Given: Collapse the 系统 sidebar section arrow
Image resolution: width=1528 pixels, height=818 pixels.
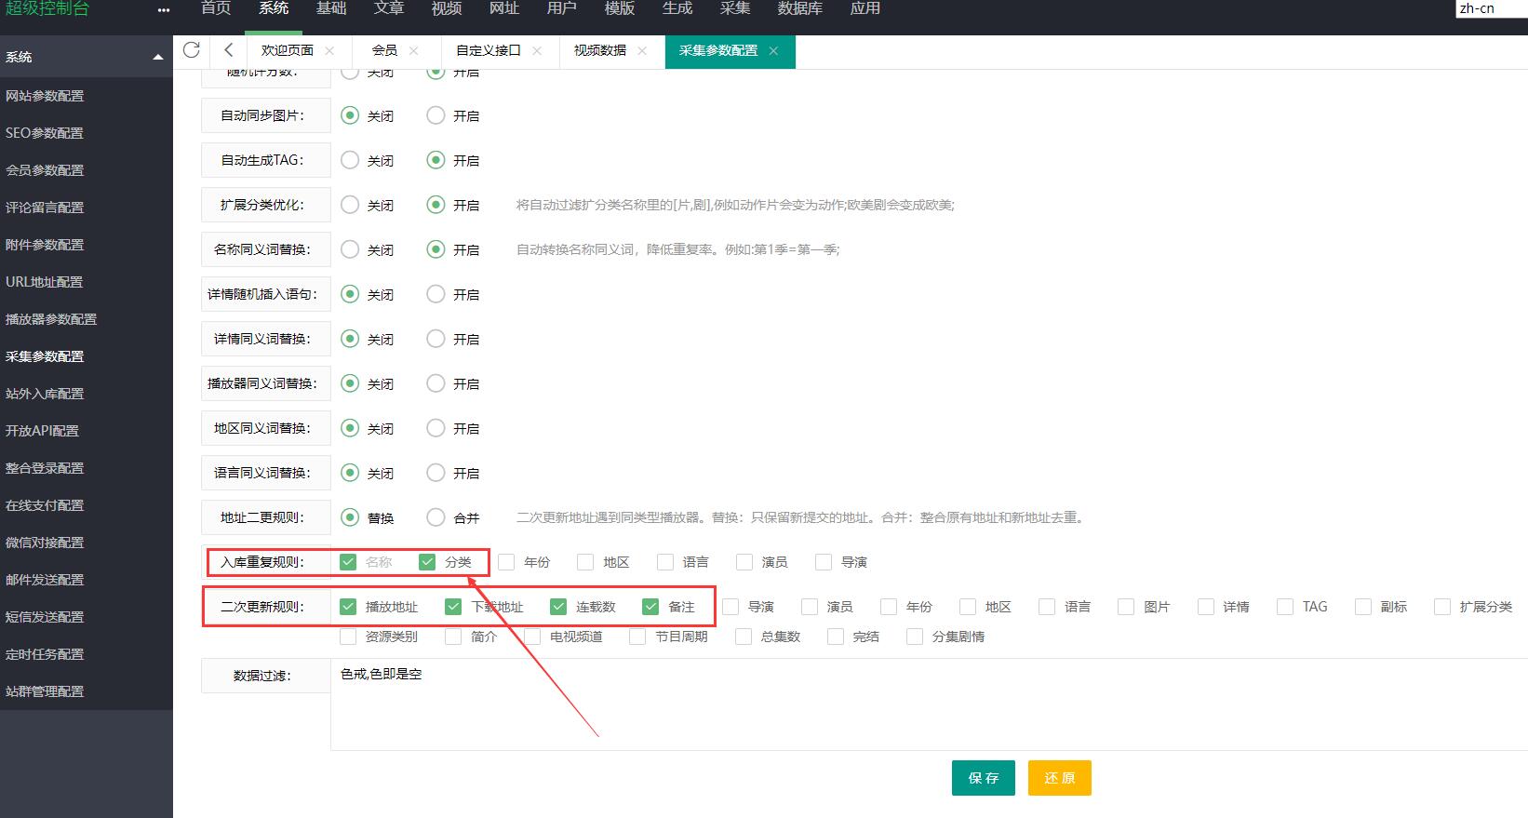Looking at the screenshot, I should coord(158,57).
